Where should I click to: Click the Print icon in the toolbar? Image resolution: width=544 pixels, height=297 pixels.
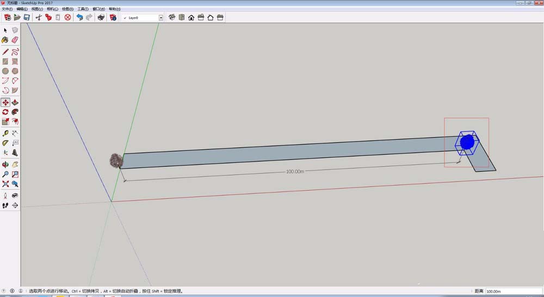tap(101, 17)
